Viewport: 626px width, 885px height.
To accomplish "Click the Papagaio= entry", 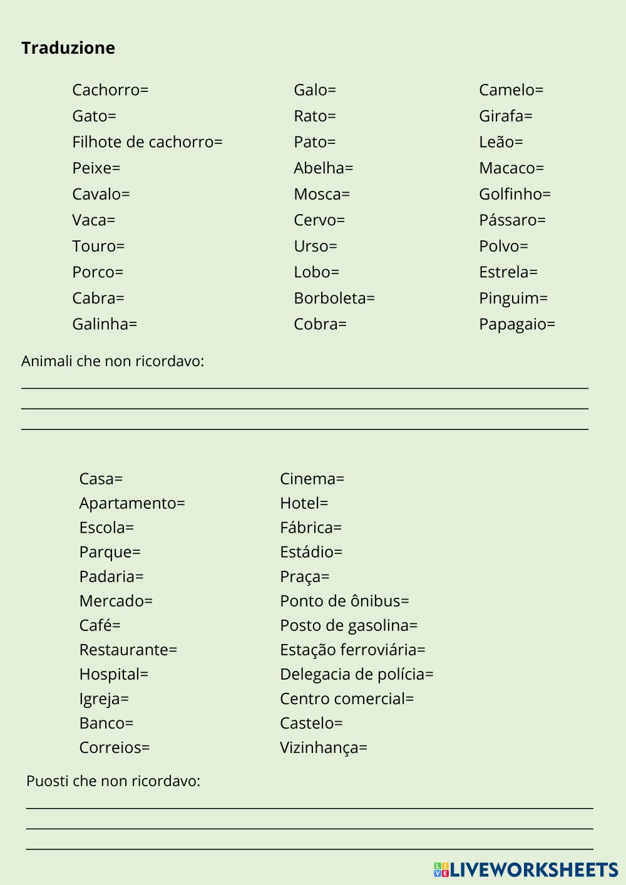I will pyautogui.click(x=516, y=324).
